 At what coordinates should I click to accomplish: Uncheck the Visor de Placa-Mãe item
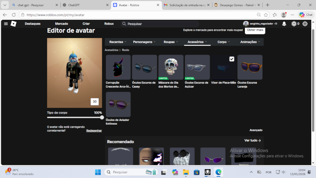232,59
